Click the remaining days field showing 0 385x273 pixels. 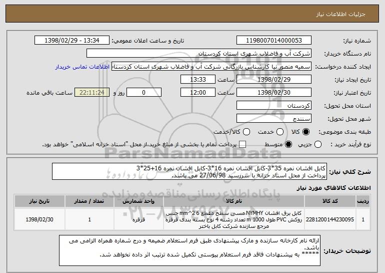point(144,93)
